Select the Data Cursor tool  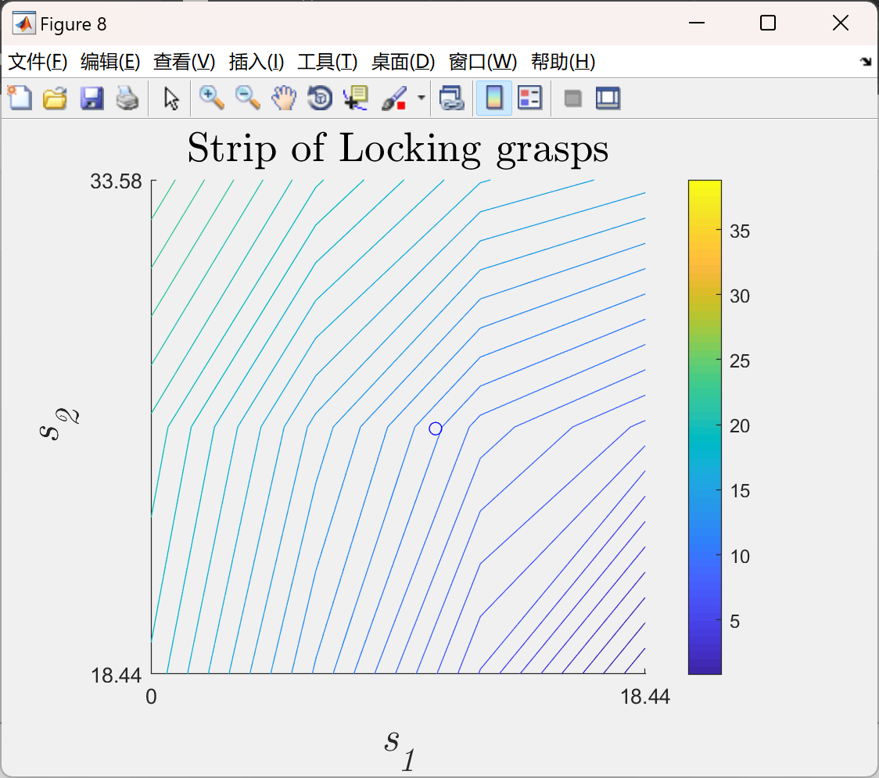point(355,98)
